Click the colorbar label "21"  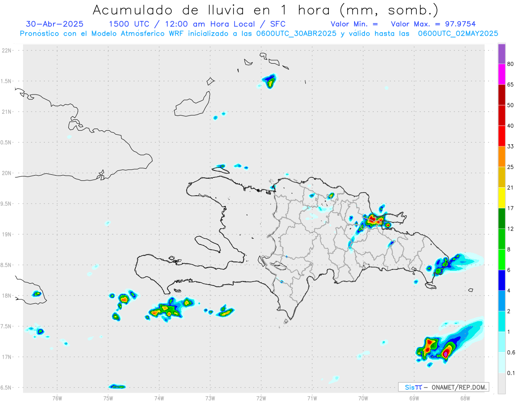511,188
